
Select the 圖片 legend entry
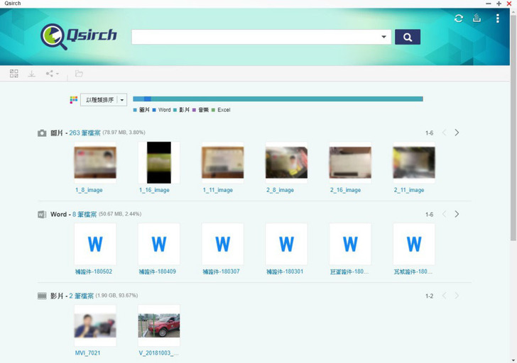tap(141, 110)
